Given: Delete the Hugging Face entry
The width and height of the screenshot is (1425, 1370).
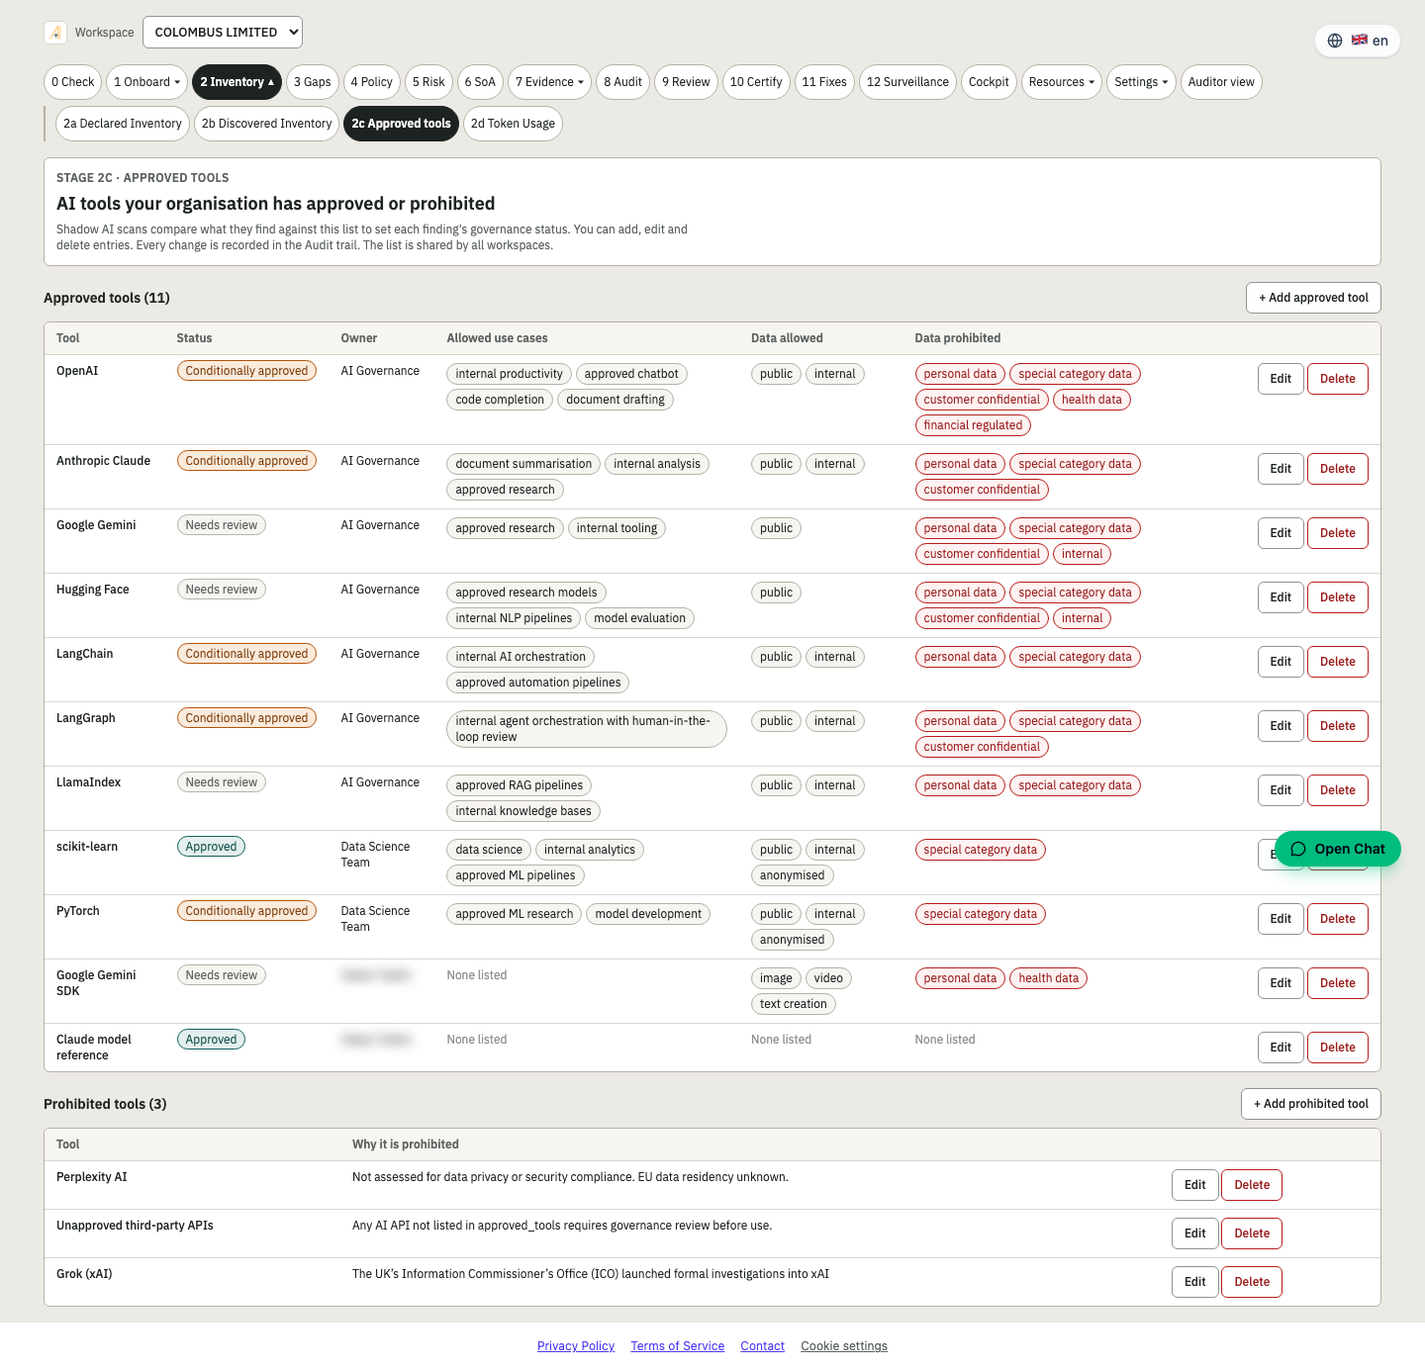Looking at the screenshot, I should click(1338, 597).
